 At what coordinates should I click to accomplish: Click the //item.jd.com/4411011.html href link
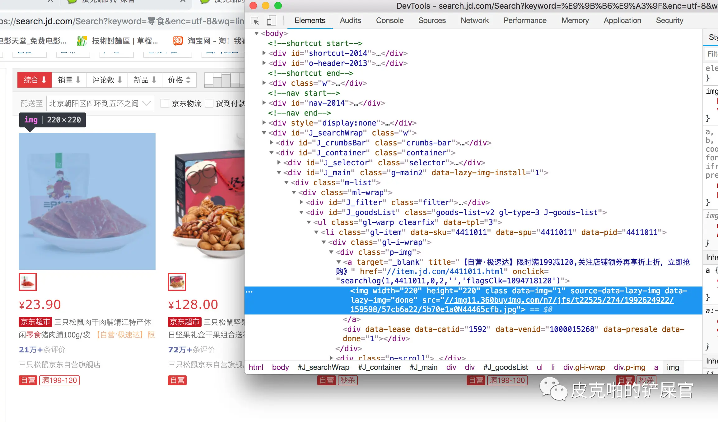(445, 271)
